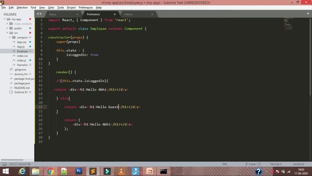Viewport: 312px width, 176px height.
Task: Open package.json in sidebar
Action: pos(22,83)
